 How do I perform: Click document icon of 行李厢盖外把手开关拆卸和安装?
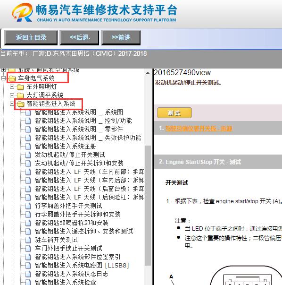(28, 215)
